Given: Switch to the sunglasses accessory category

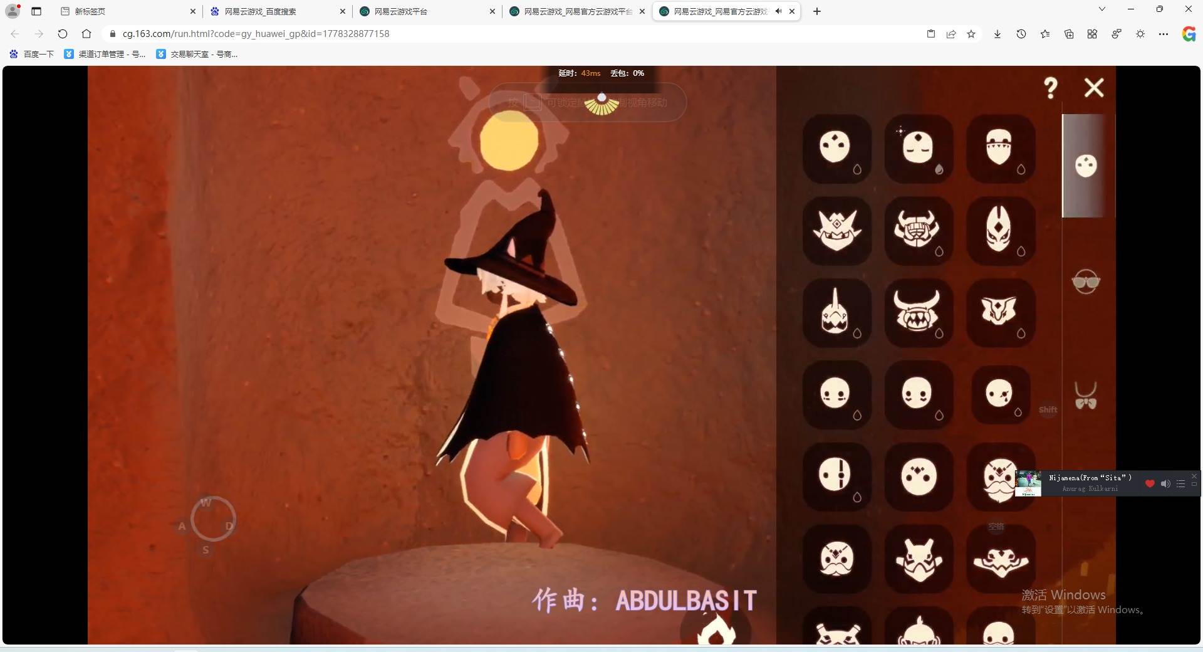Looking at the screenshot, I should pyautogui.click(x=1086, y=281).
